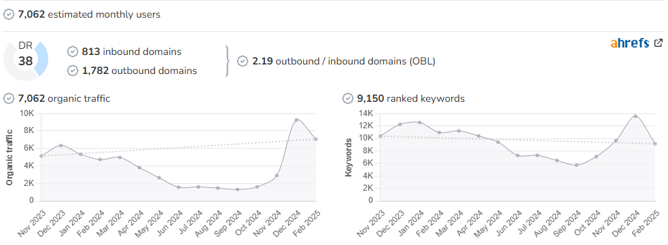Click the '7,062 estimated monthly users' text
Screen dimensions: 668x245
point(89,14)
